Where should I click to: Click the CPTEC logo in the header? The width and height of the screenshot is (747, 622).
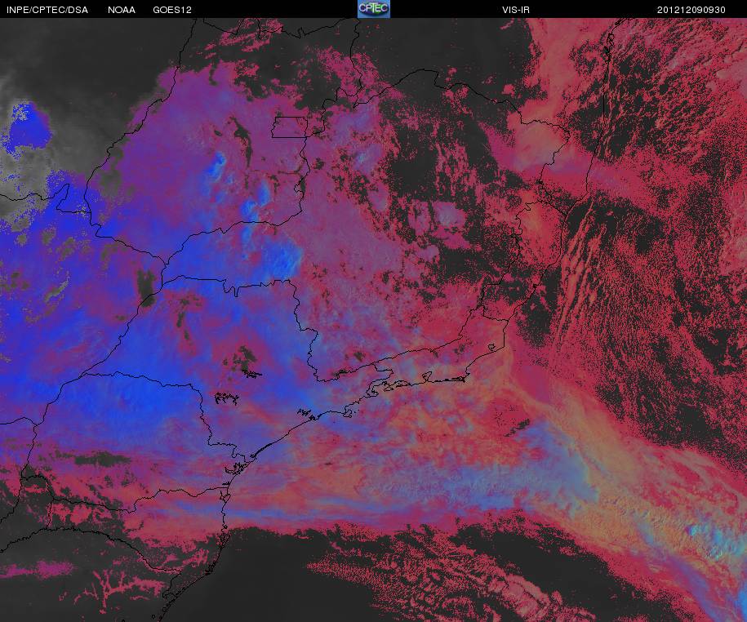coord(374,9)
